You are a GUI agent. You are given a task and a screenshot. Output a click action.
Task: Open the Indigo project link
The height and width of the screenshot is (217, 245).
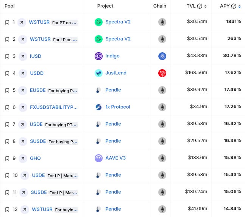(x=112, y=56)
